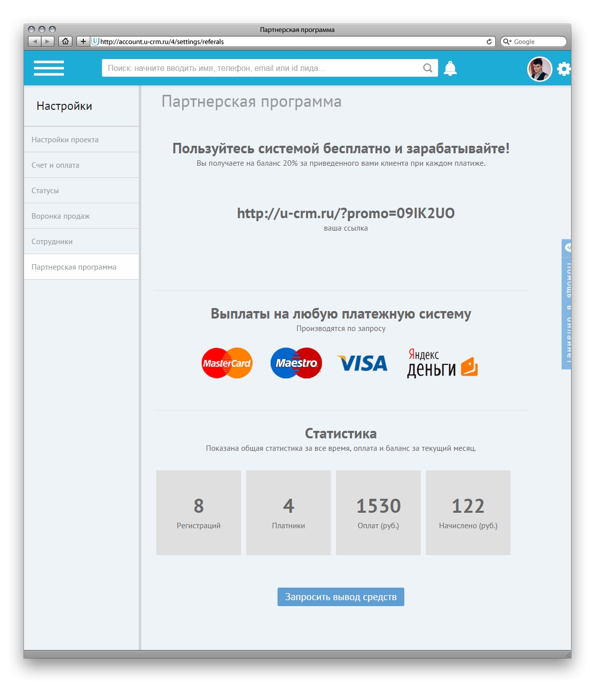The width and height of the screenshot is (595, 682).
Task: Click the referral promo link
Action: pyautogui.click(x=346, y=213)
